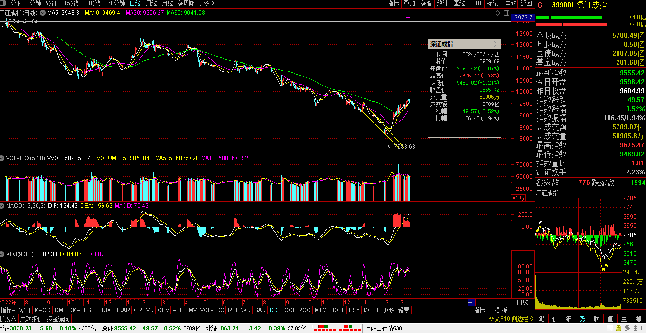Select the DMI indicator tab
The image size is (646, 333).
59,310
